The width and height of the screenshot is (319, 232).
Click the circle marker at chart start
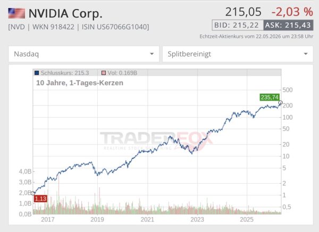point(33,193)
